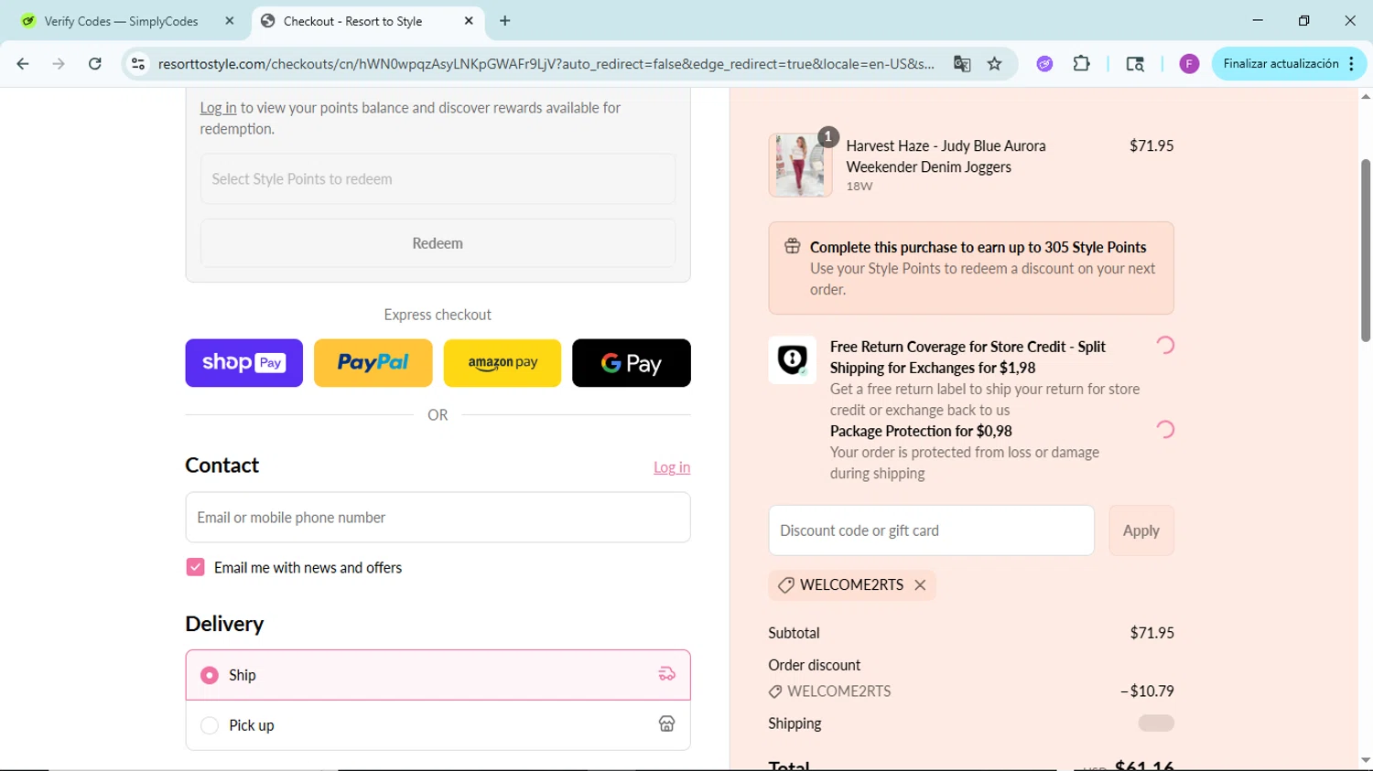Choose Amazon Pay express checkout
The width and height of the screenshot is (1373, 771).
click(x=503, y=363)
